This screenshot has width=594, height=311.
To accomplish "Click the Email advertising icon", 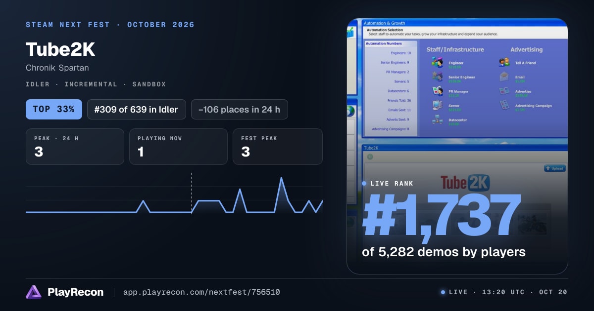I will click(504, 77).
